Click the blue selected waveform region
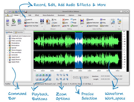 click(79, 50)
